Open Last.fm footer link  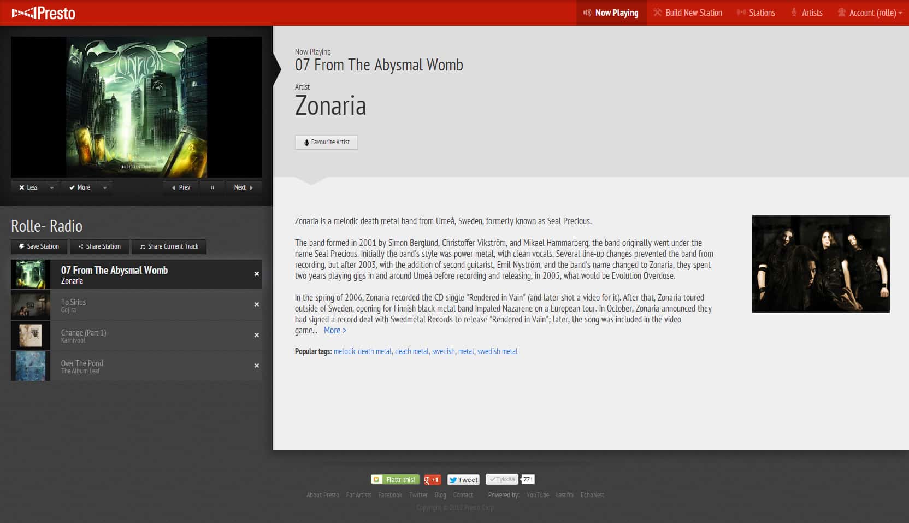(x=565, y=495)
